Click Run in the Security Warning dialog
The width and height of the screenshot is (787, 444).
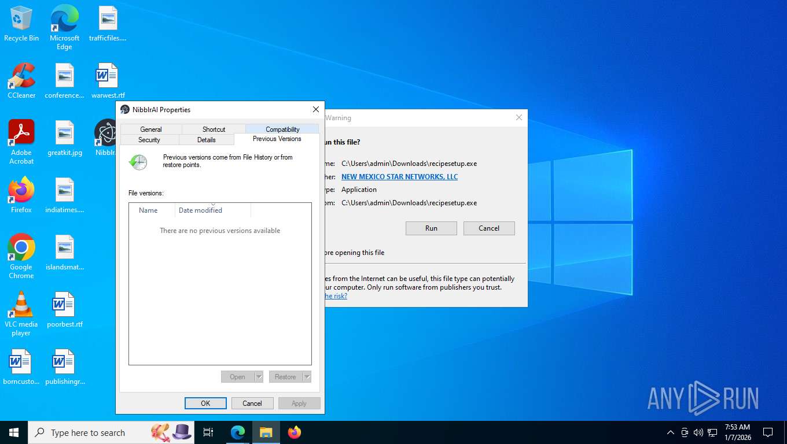pyautogui.click(x=431, y=228)
